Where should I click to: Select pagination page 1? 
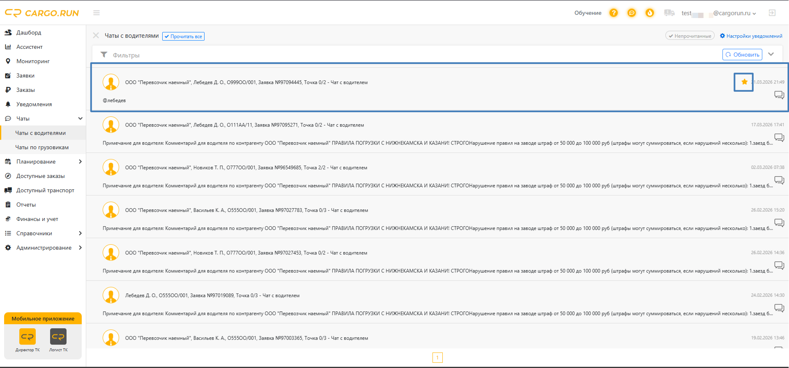pos(437,358)
